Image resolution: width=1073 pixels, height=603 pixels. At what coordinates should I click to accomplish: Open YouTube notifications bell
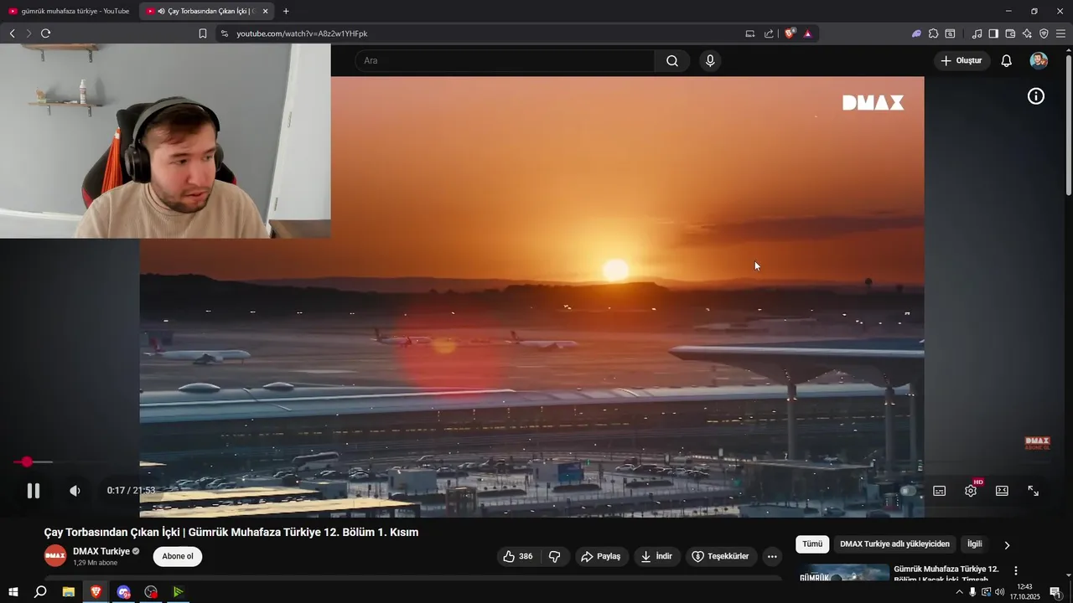[1007, 60]
